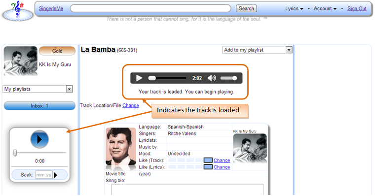Focus the search text field

point(150,8)
